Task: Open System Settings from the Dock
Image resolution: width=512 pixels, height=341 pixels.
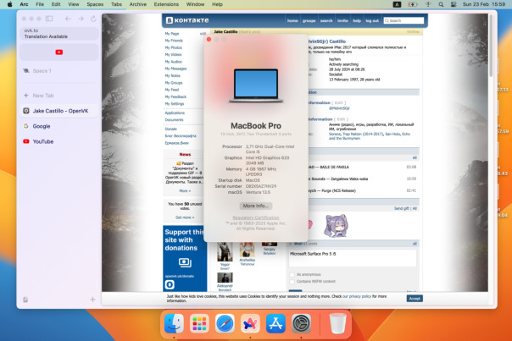Action: coord(302,322)
